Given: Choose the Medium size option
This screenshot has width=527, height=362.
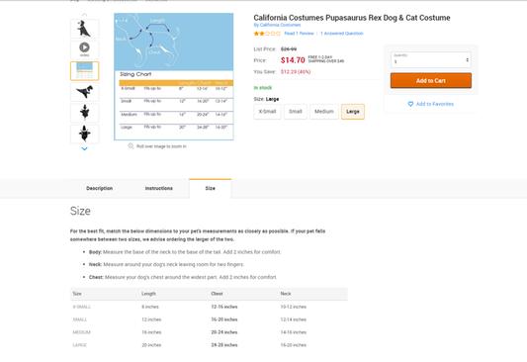Looking at the screenshot, I should click(x=324, y=112).
